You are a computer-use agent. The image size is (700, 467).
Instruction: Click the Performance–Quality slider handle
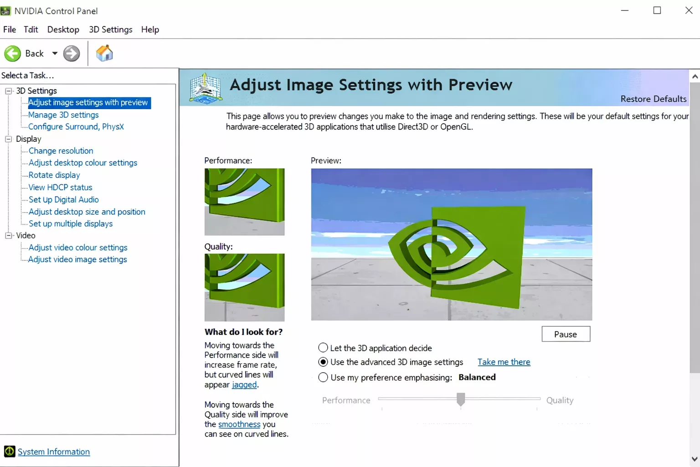[x=461, y=399]
